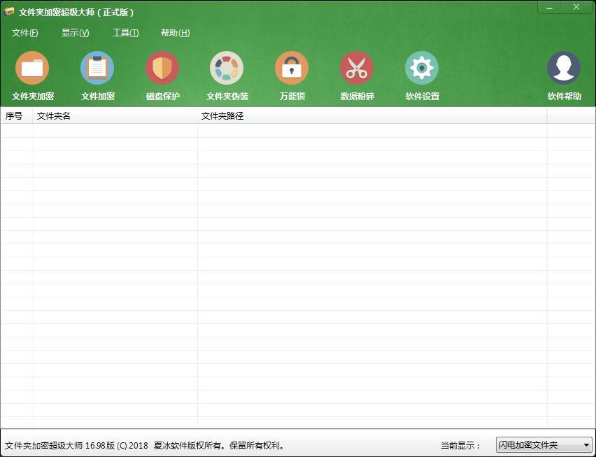Viewport: 596px width, 457px height.
Task: Select the 文件夹加密 (Folder Encrypt) tool
Action: pyautogui.click(x=32, y=73)
